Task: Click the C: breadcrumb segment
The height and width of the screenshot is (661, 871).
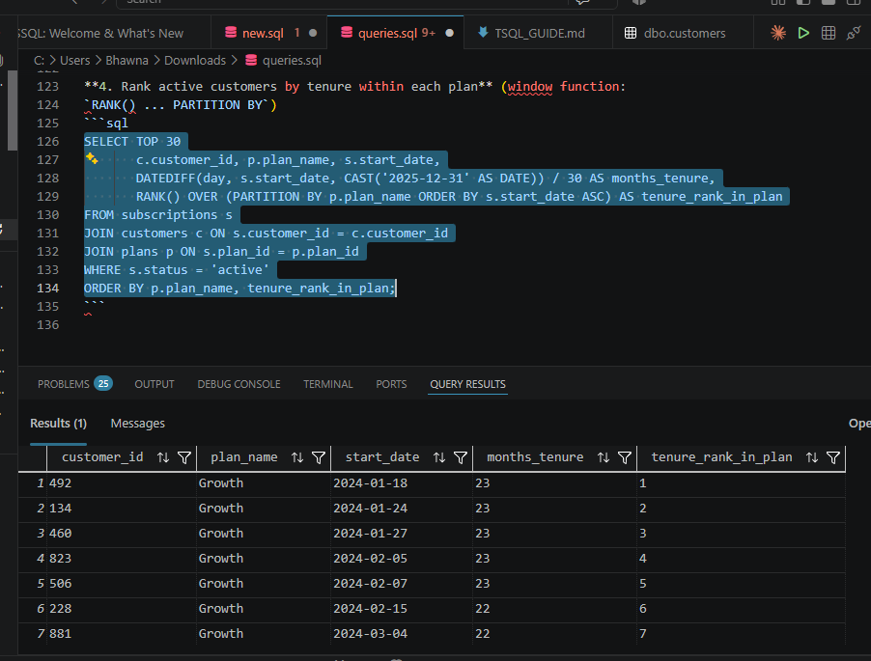Action: [39, 60]
